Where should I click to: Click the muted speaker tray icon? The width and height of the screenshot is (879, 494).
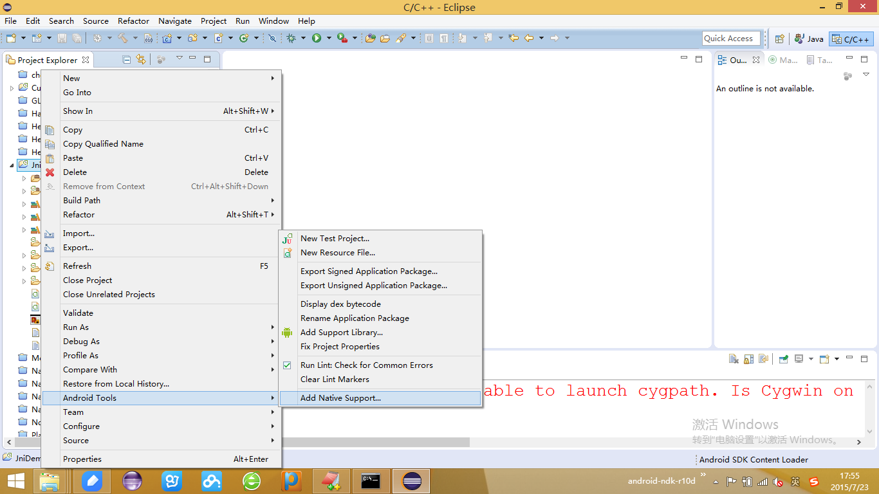tap(777, 481)
